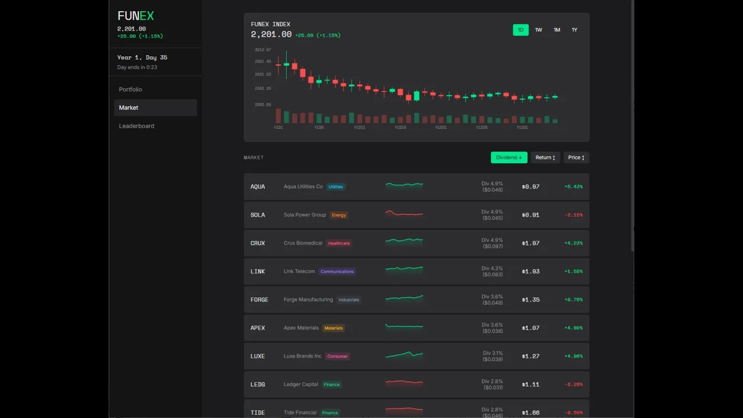This screenshot has height=418, width=743.
Task: Open the LUXE ticker row
Action: click(416, 356)
